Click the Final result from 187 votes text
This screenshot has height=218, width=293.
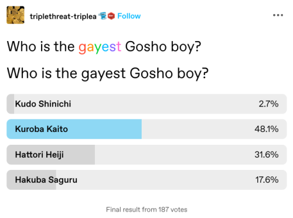coord(146,210)
